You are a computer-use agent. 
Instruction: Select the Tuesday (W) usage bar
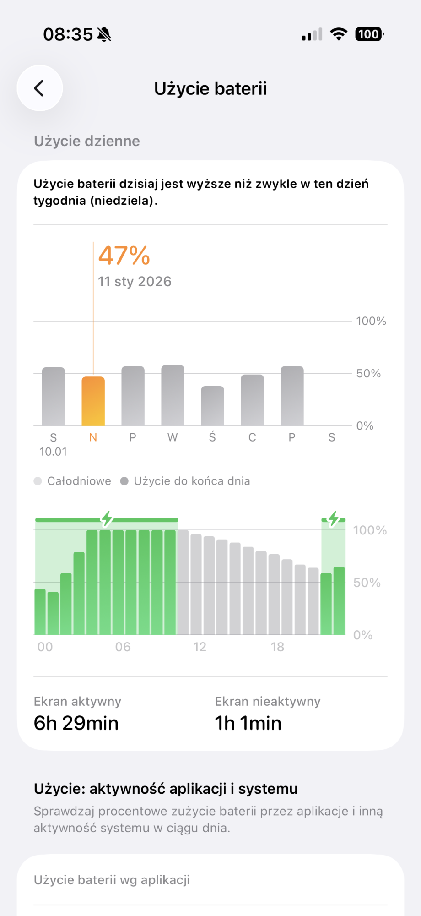173,396
